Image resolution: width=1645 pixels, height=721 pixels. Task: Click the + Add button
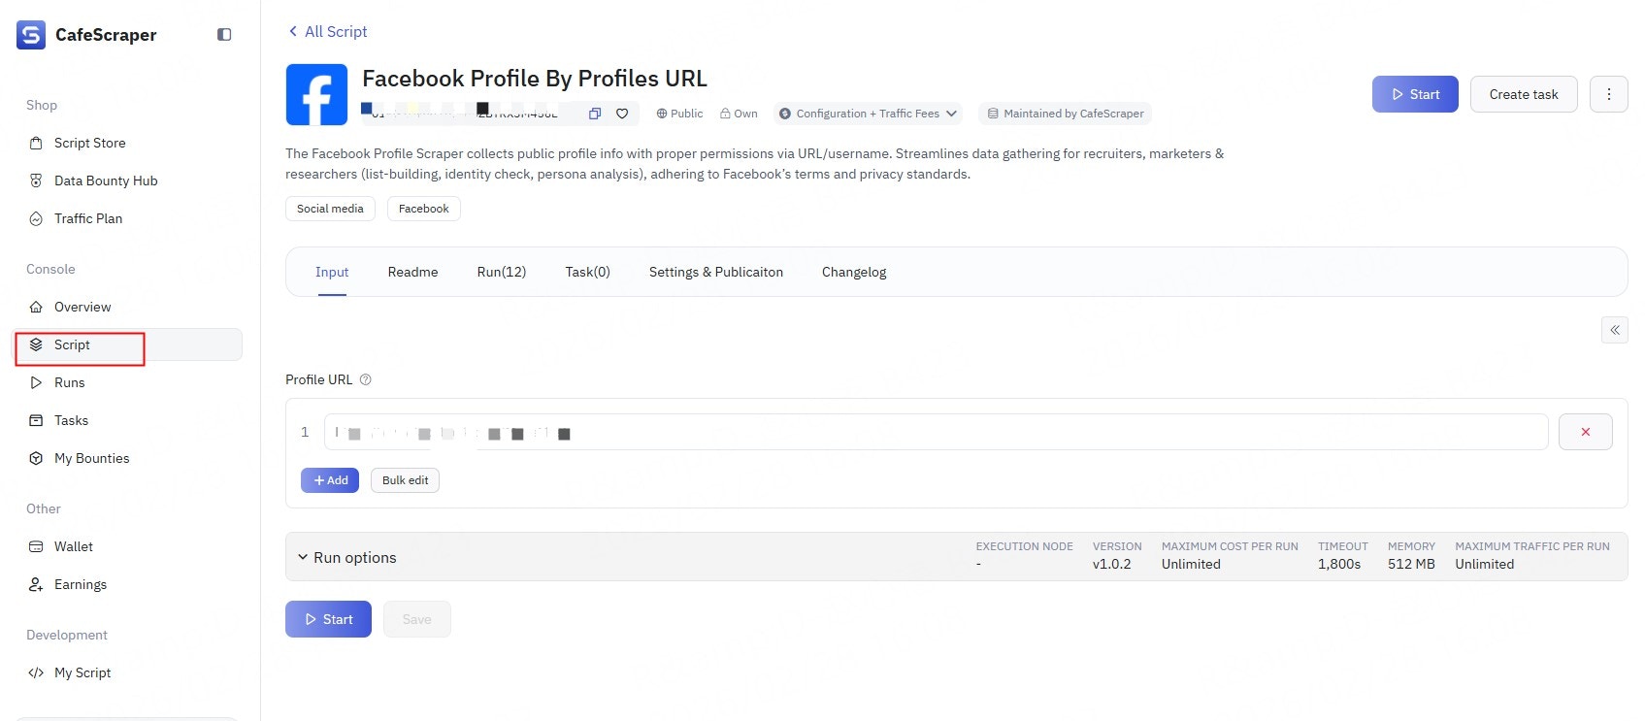click(330, 480)
